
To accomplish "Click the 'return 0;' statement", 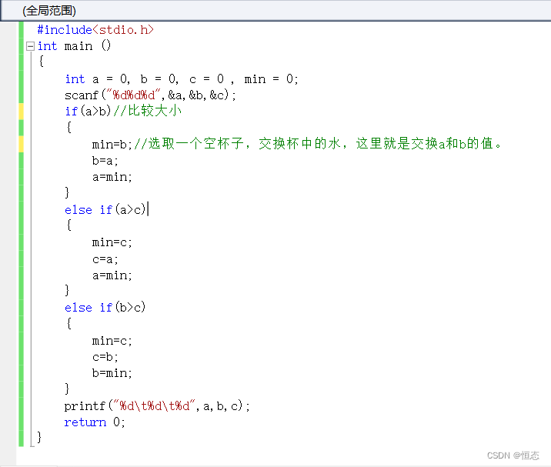I will [x=95, y=422].
